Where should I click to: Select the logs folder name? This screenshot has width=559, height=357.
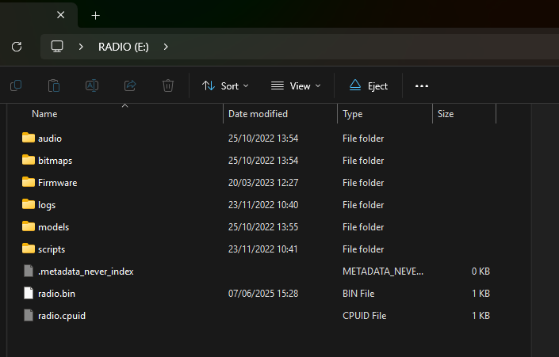(47, 205)
